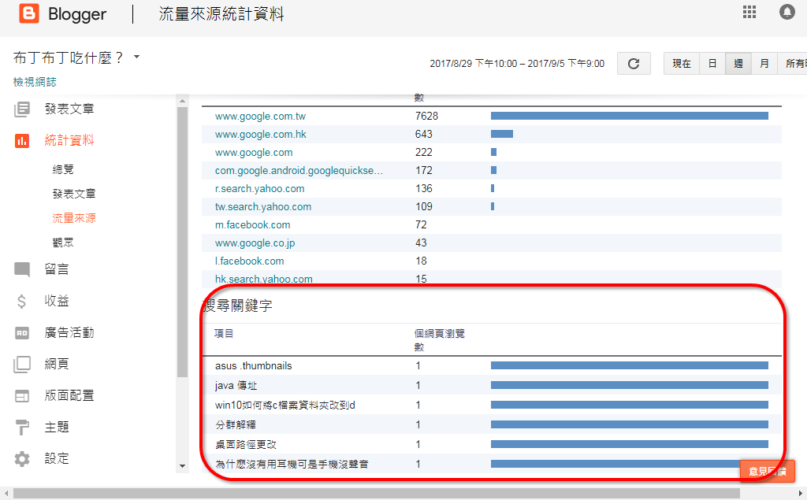Viewport: 807px width, 500px height.
Task: Click the 主題 paint roller icon
Action: coord(21,427)
